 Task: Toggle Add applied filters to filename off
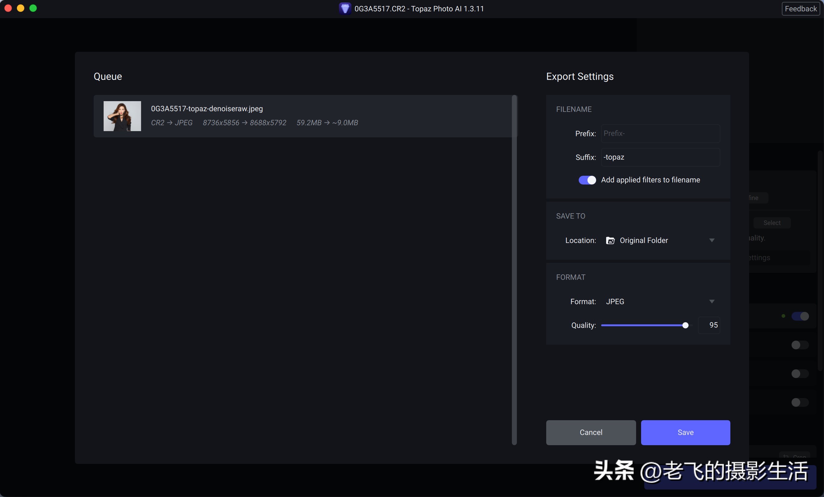[x=587, y=180]
